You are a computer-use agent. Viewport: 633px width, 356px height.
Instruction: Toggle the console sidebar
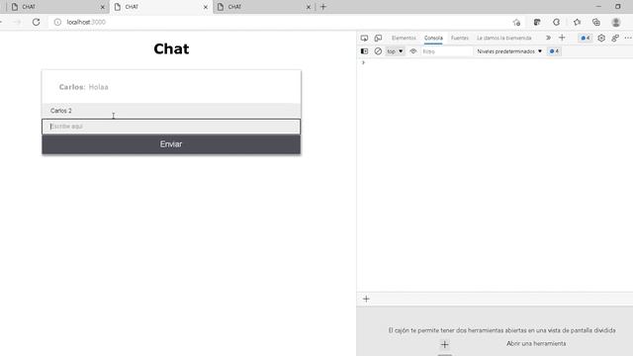pos(364,51)
